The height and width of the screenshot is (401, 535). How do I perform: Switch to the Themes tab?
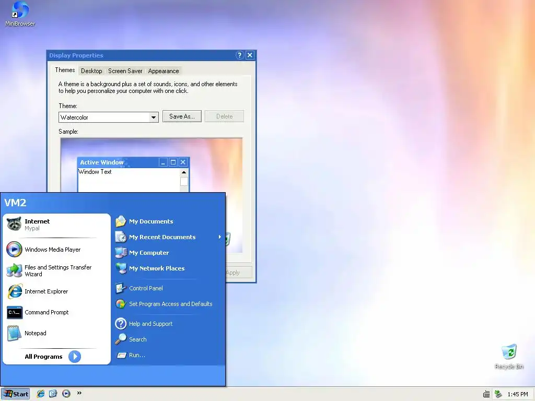[65, 70]
